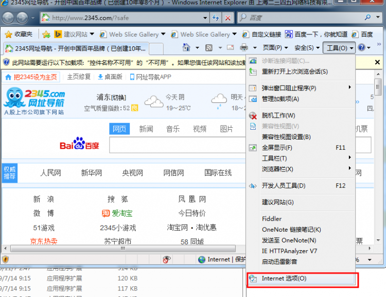Click the Baidu logo on the page

79,144
